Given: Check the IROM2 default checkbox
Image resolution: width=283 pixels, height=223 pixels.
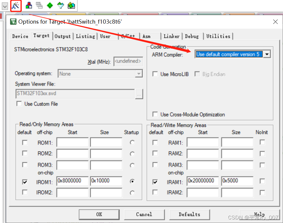Looking at the screenshot, I should 25,192.
